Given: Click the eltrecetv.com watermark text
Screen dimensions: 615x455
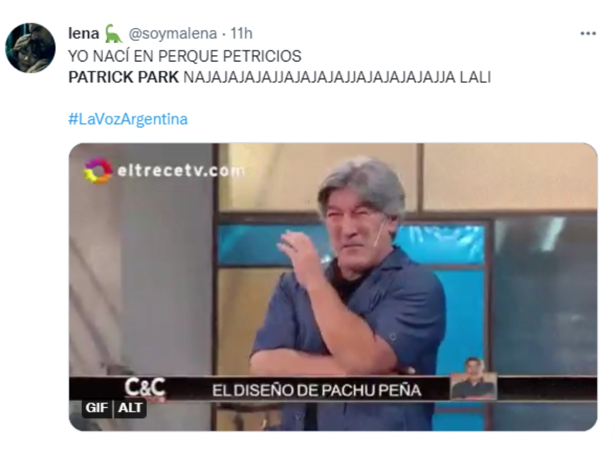Looking at the screenshot, I should point(181,171).
